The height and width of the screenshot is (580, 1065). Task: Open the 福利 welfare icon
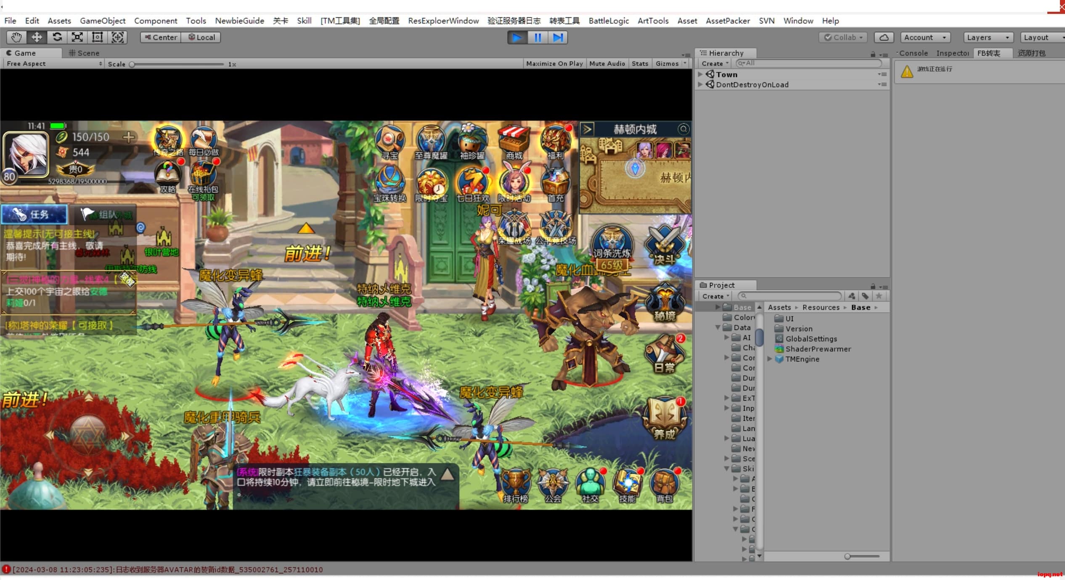[x=555, y=143]
